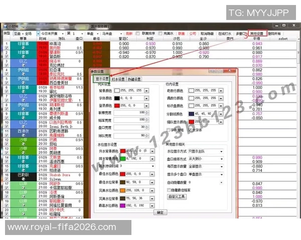Click the red 联赛 toolbar button

[x=182, y=33]
